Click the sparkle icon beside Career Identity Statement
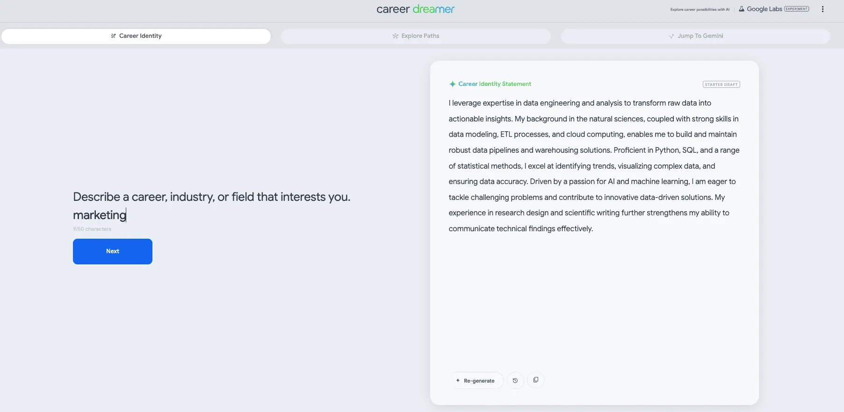This screenshot has height=412, width=844. tap(452, 84)
